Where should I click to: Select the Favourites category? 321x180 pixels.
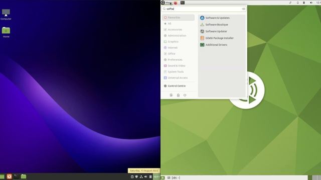coord(179,17)
